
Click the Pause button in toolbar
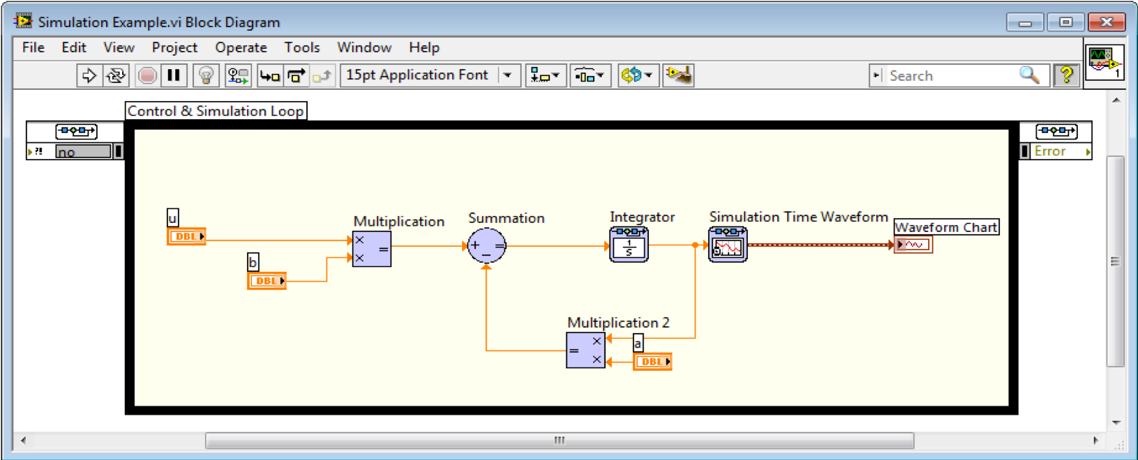pos(174,75)
